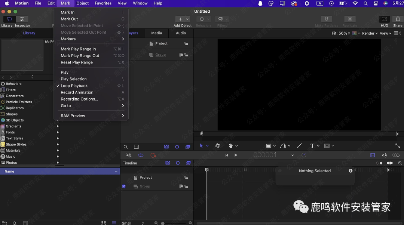Image resolution: width=404 pixels, height=225 pixels.
Task: Click the HUD toolbar icon
Action: [384, 19]
